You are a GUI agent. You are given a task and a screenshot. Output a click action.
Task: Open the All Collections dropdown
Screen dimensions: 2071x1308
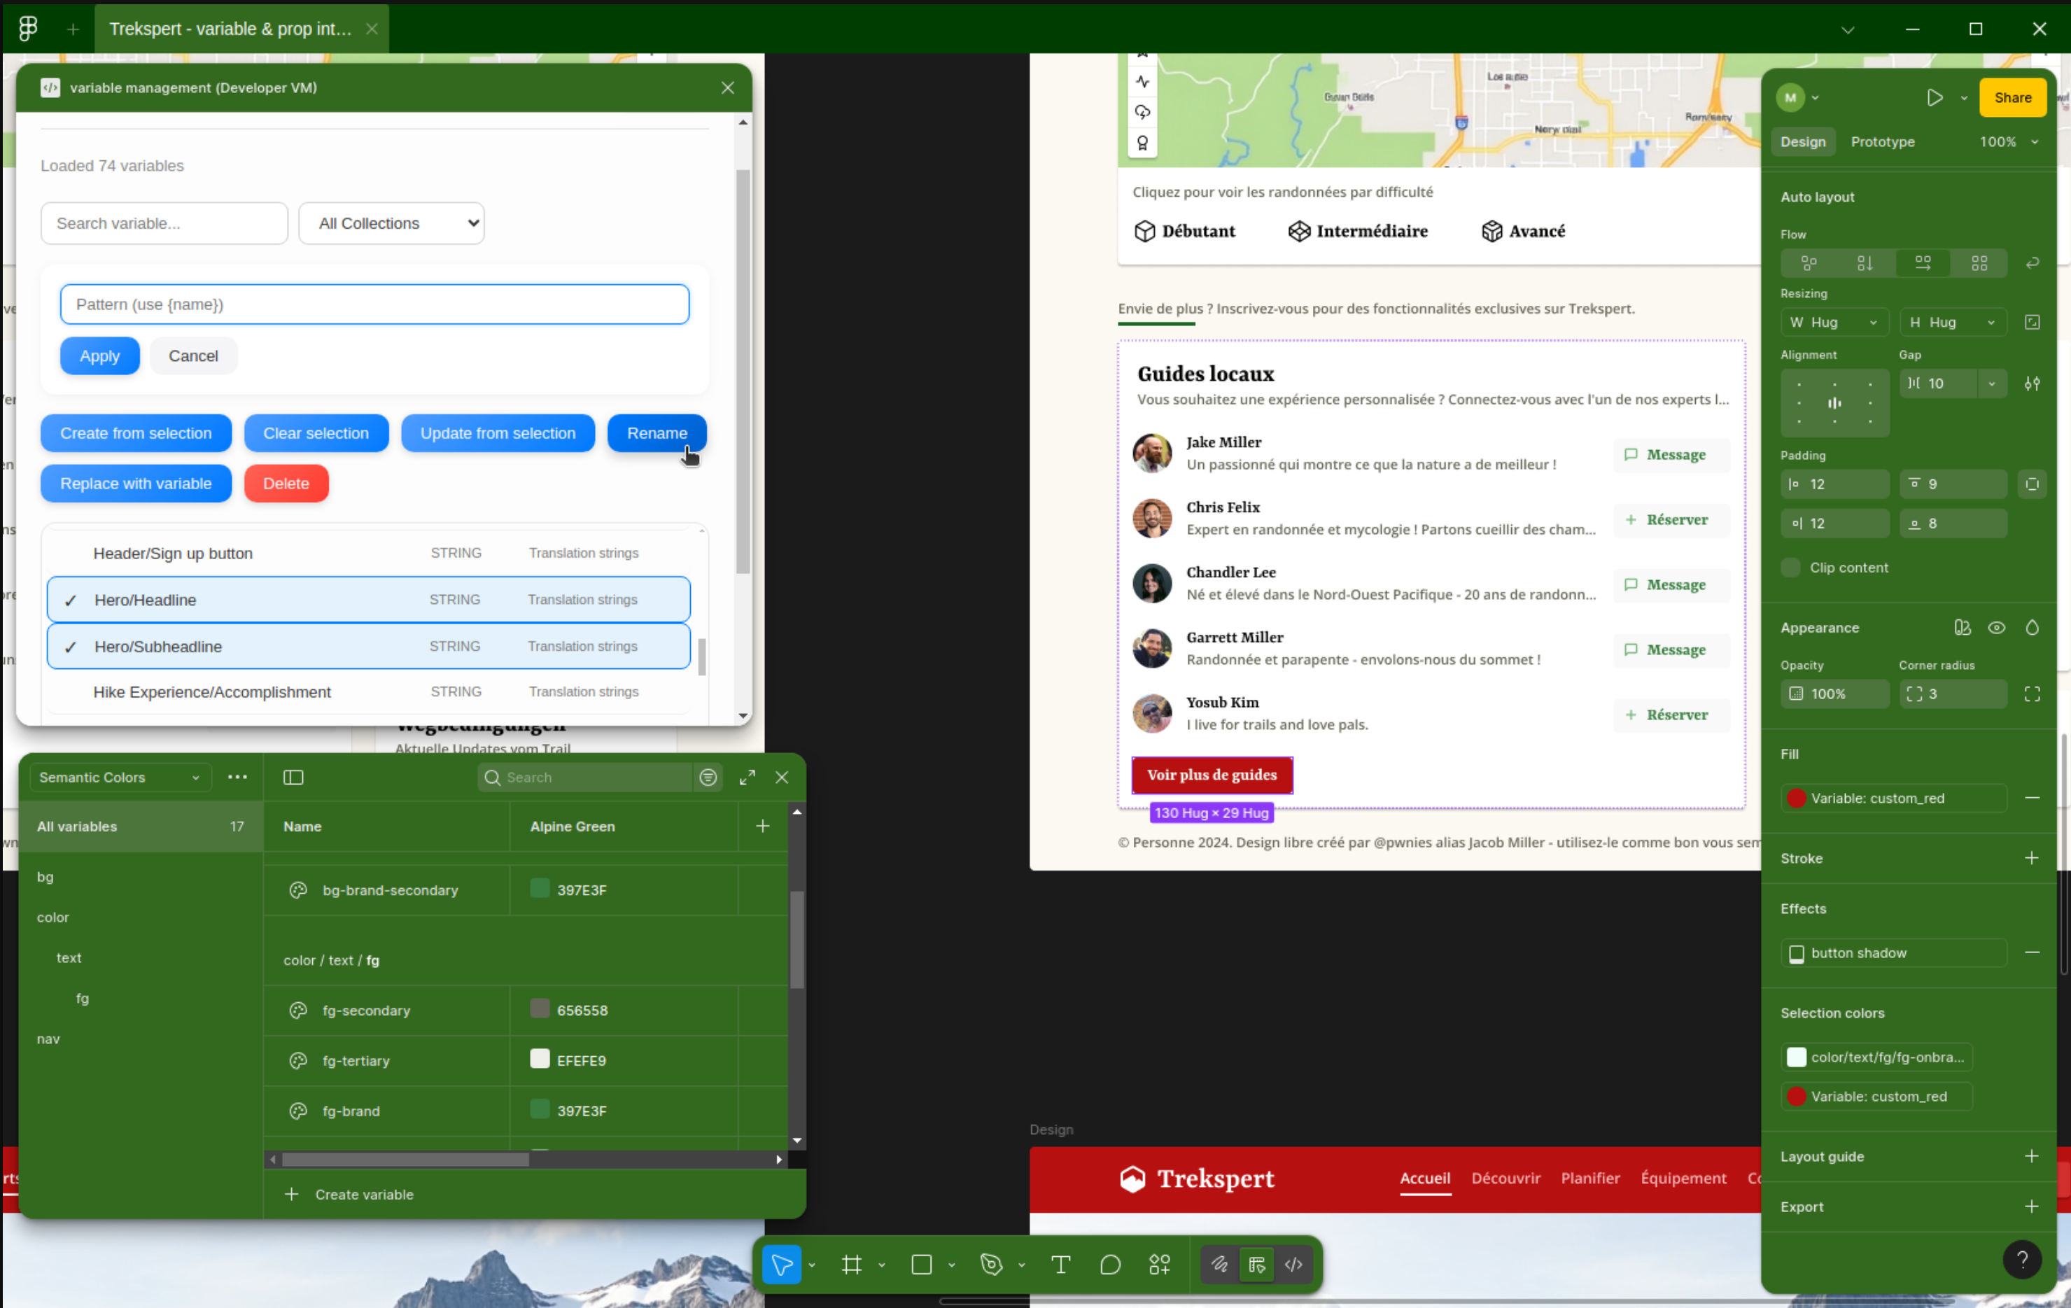pos(391,223)
